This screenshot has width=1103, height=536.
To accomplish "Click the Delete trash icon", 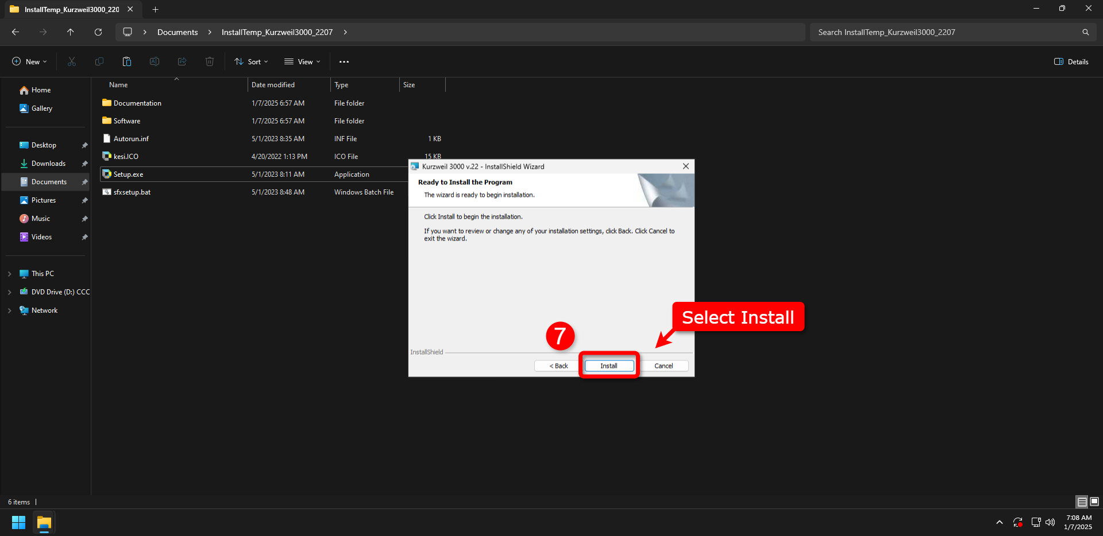I will (x=210, y=61).
